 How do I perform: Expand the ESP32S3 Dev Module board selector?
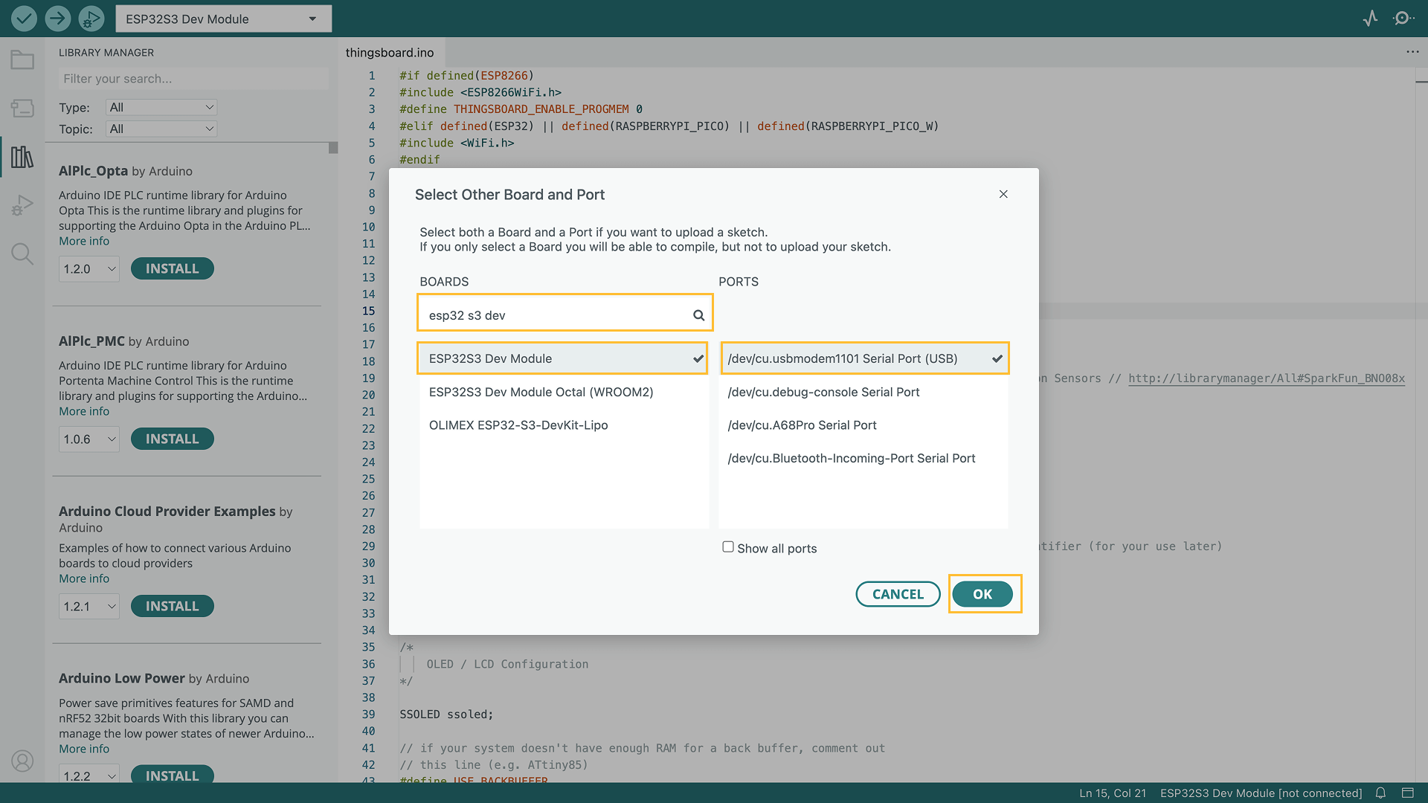point(223,19)
